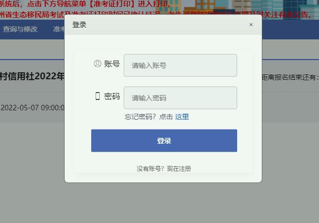Click the 登录 dialog title text
This screenshot has width=319, height=223.
click(x=79, y=25)
